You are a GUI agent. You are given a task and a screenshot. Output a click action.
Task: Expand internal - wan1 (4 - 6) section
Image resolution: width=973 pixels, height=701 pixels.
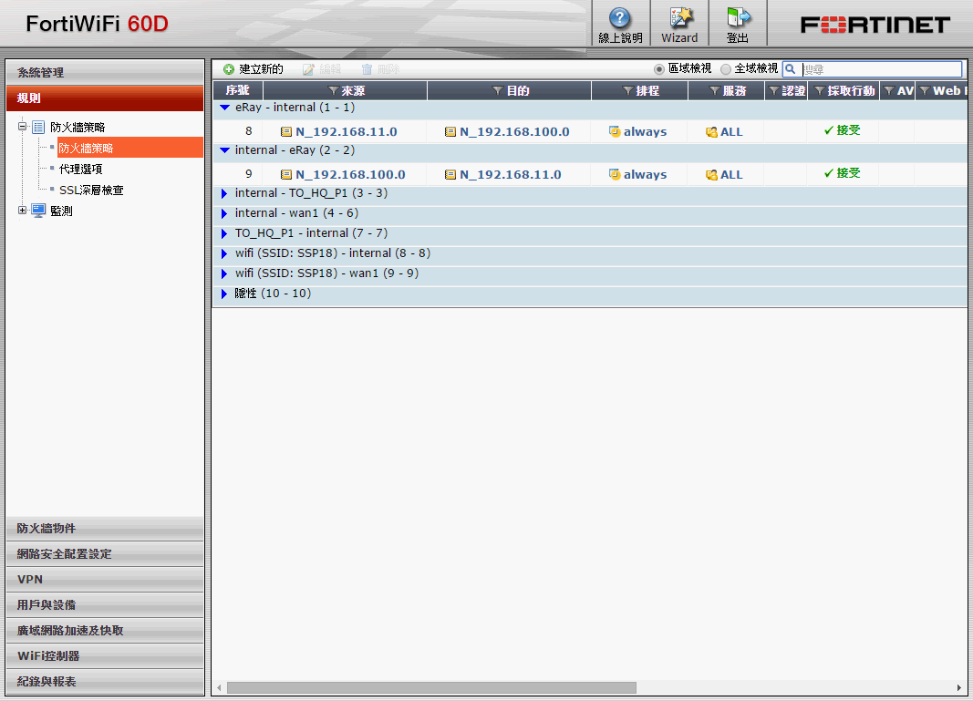pos(224,213)
